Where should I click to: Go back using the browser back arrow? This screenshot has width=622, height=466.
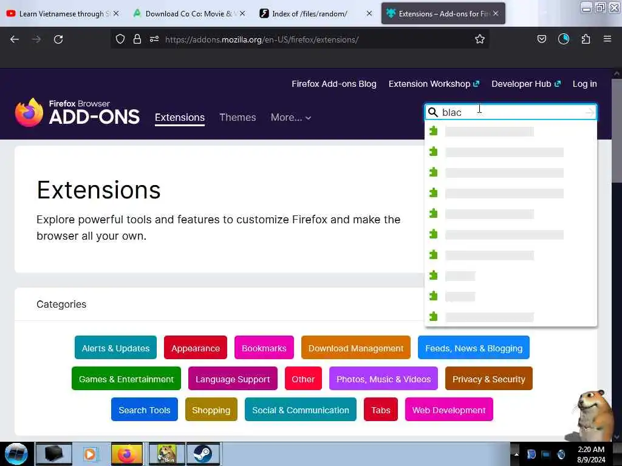point(15,39)
